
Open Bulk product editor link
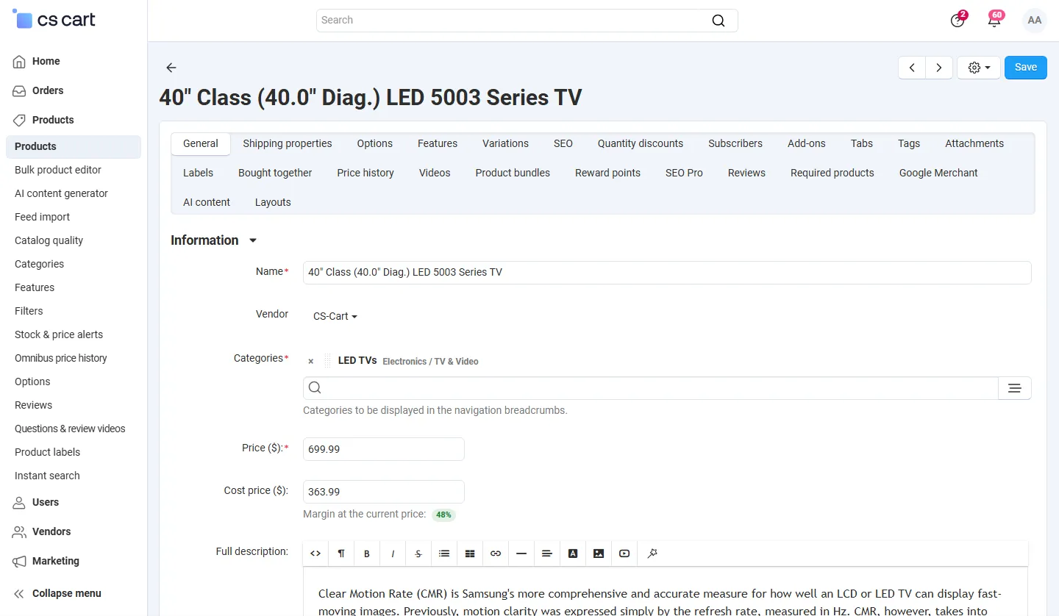(x=58, y=170)
